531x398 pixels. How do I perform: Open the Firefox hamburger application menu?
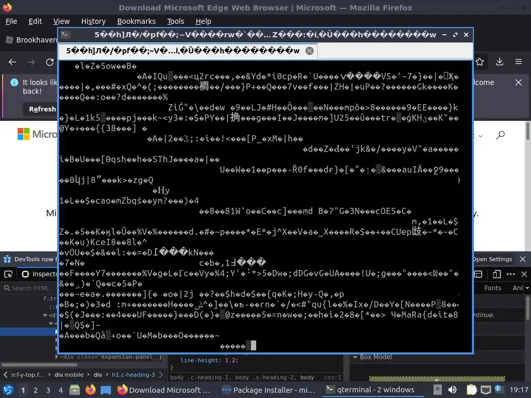point(519,62)
